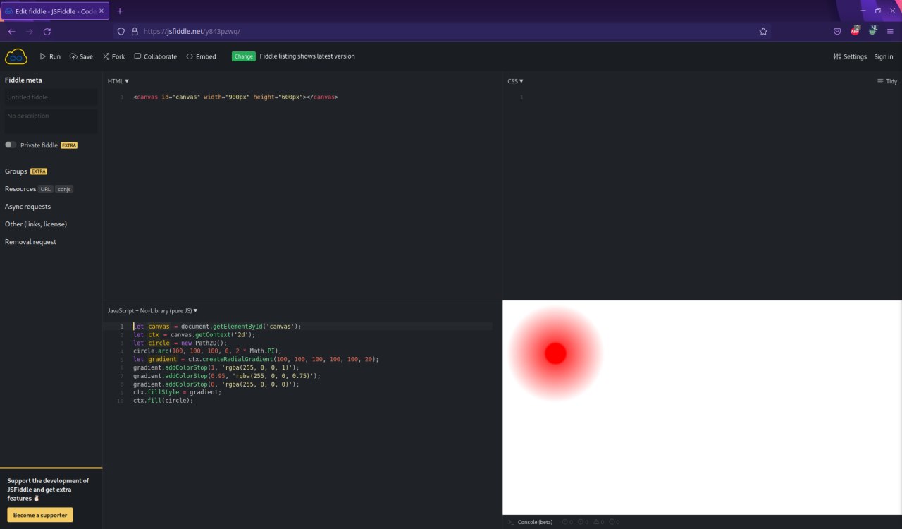Click the JSFiddle logo

point(16,56)
